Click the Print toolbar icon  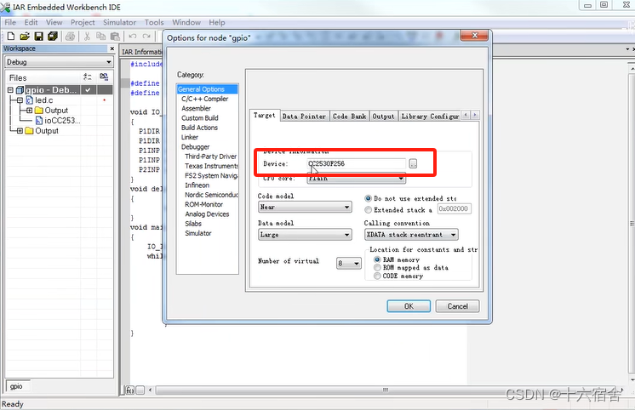[x=70, y=36]
